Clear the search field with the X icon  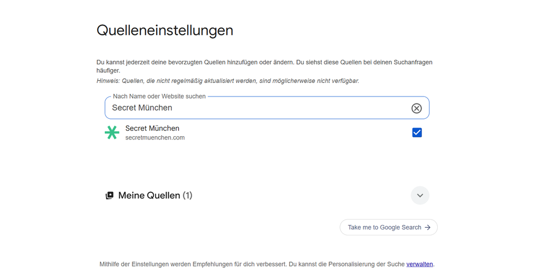coord(417,108)
